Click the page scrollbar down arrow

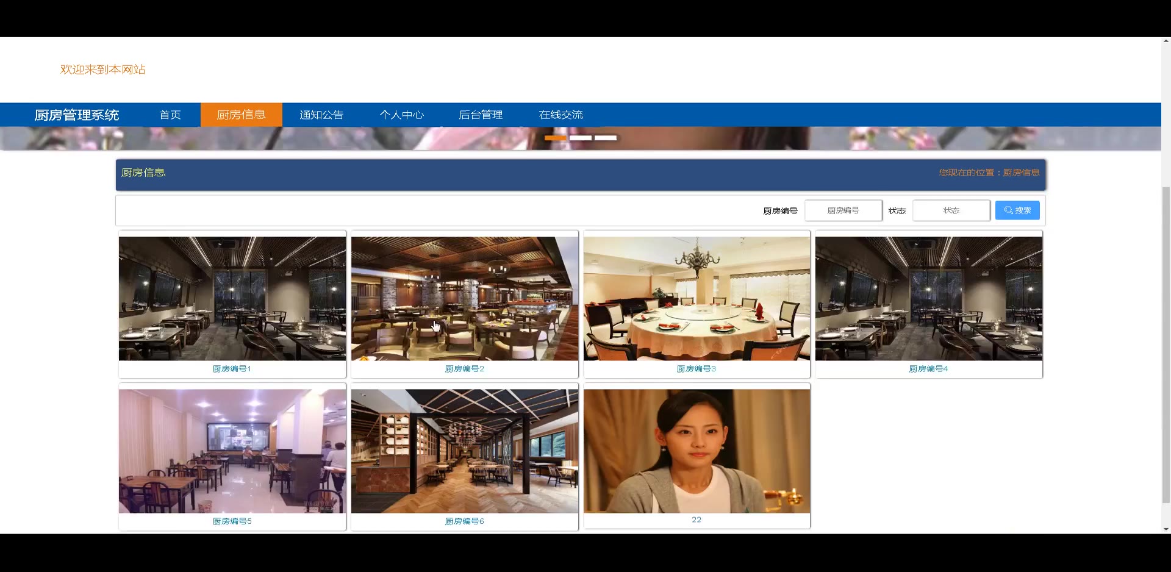click(x=1166, y=529)
